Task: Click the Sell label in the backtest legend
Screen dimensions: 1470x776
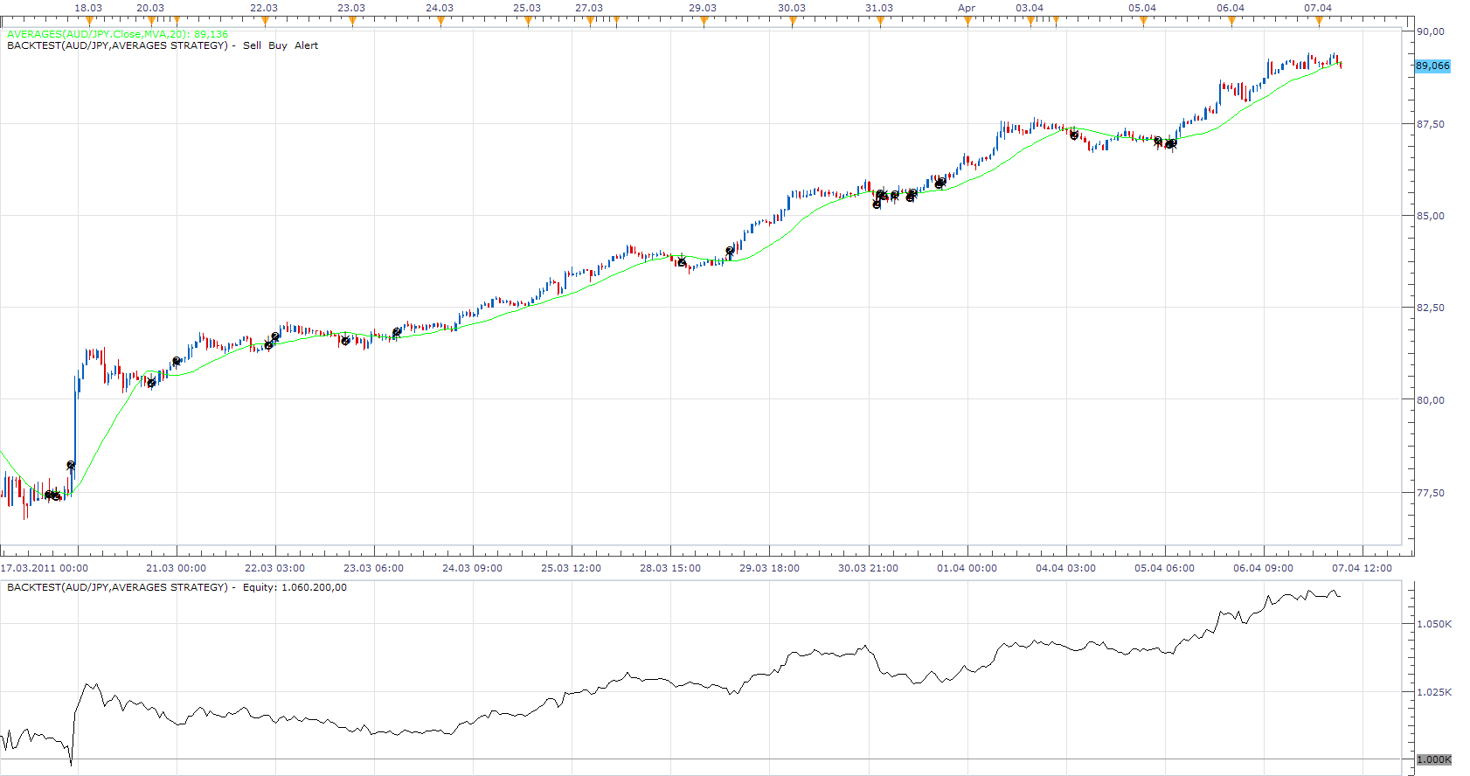Action: (x=252, y=45)
